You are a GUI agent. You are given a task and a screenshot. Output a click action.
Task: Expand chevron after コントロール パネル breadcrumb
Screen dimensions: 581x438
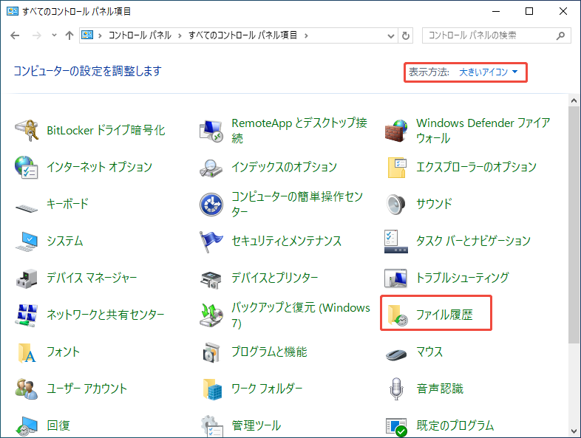click(x=180, y=35)
